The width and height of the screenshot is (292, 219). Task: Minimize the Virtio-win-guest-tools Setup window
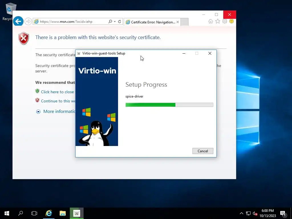pyautogui.click(x=184, y=53)
